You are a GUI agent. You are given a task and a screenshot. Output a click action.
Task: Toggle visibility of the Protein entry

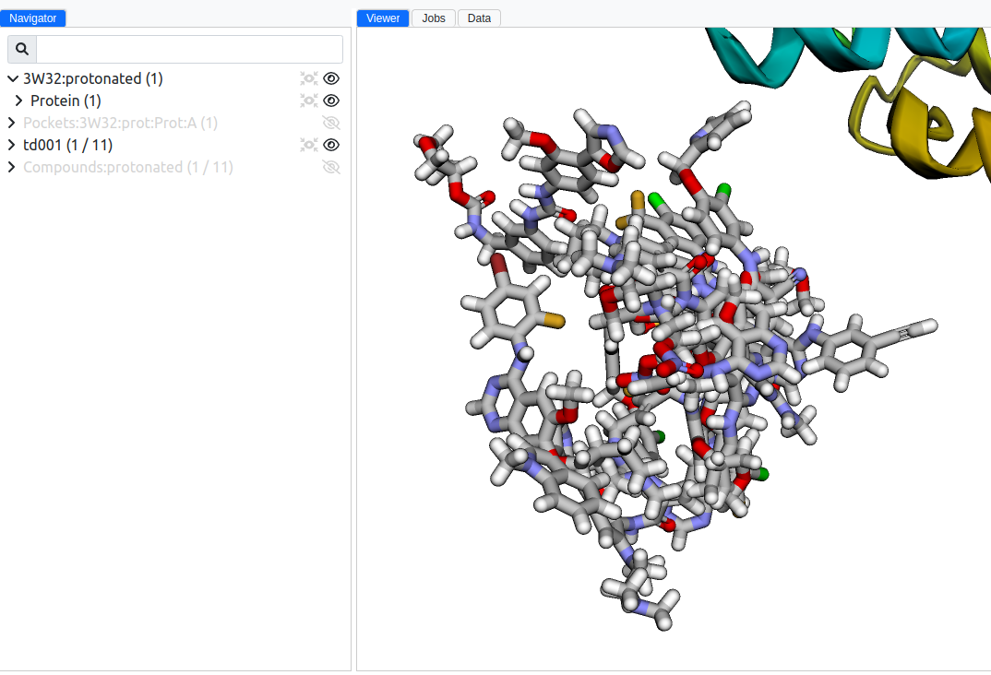(x=330, y=101)
